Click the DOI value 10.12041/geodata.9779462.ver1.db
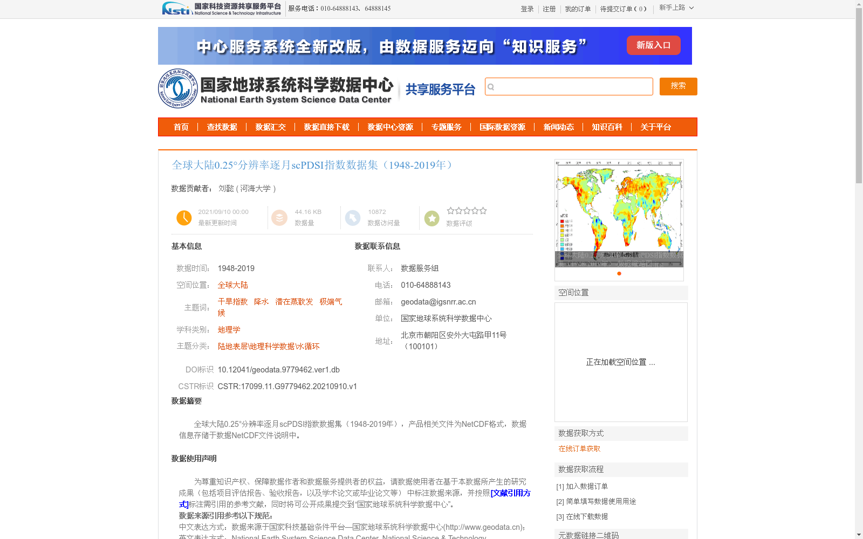863x539 pixels. (279, 370)
